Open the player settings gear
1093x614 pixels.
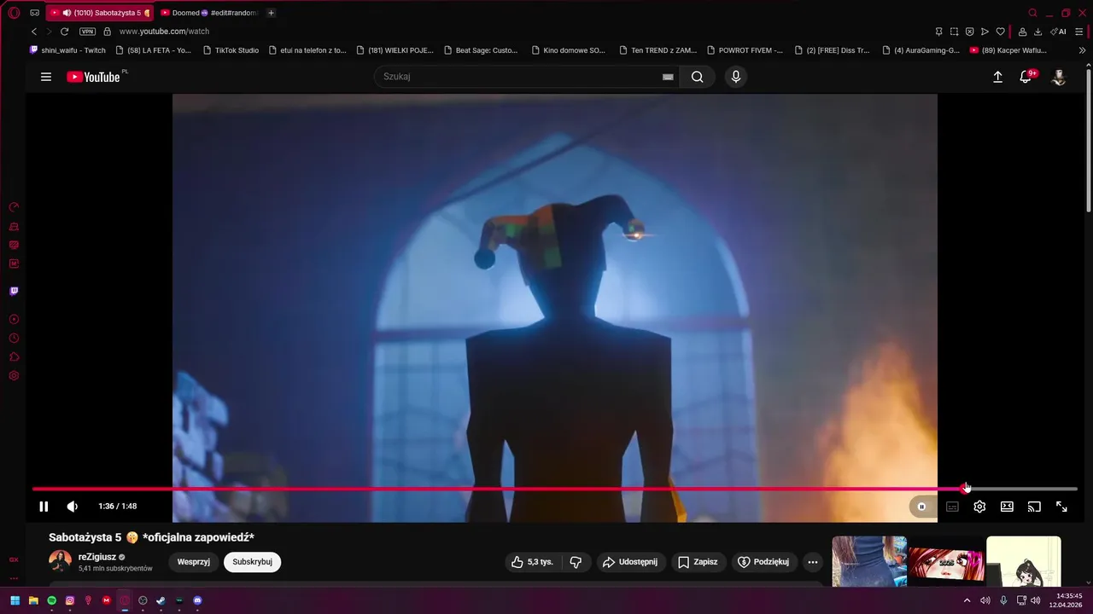(979, 507)
